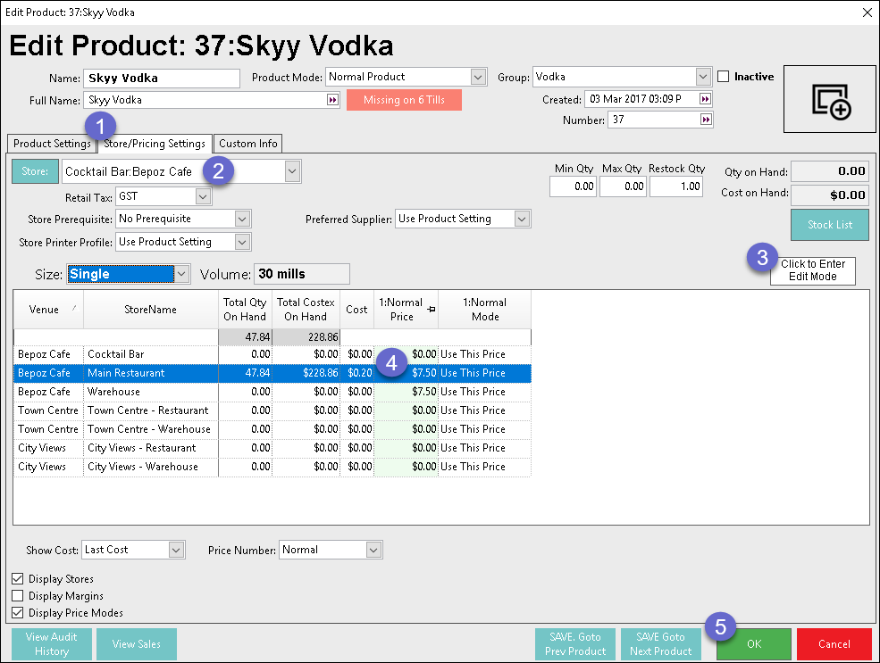
Task: Click the Min Qty field
Action: (x=573, y=186)
